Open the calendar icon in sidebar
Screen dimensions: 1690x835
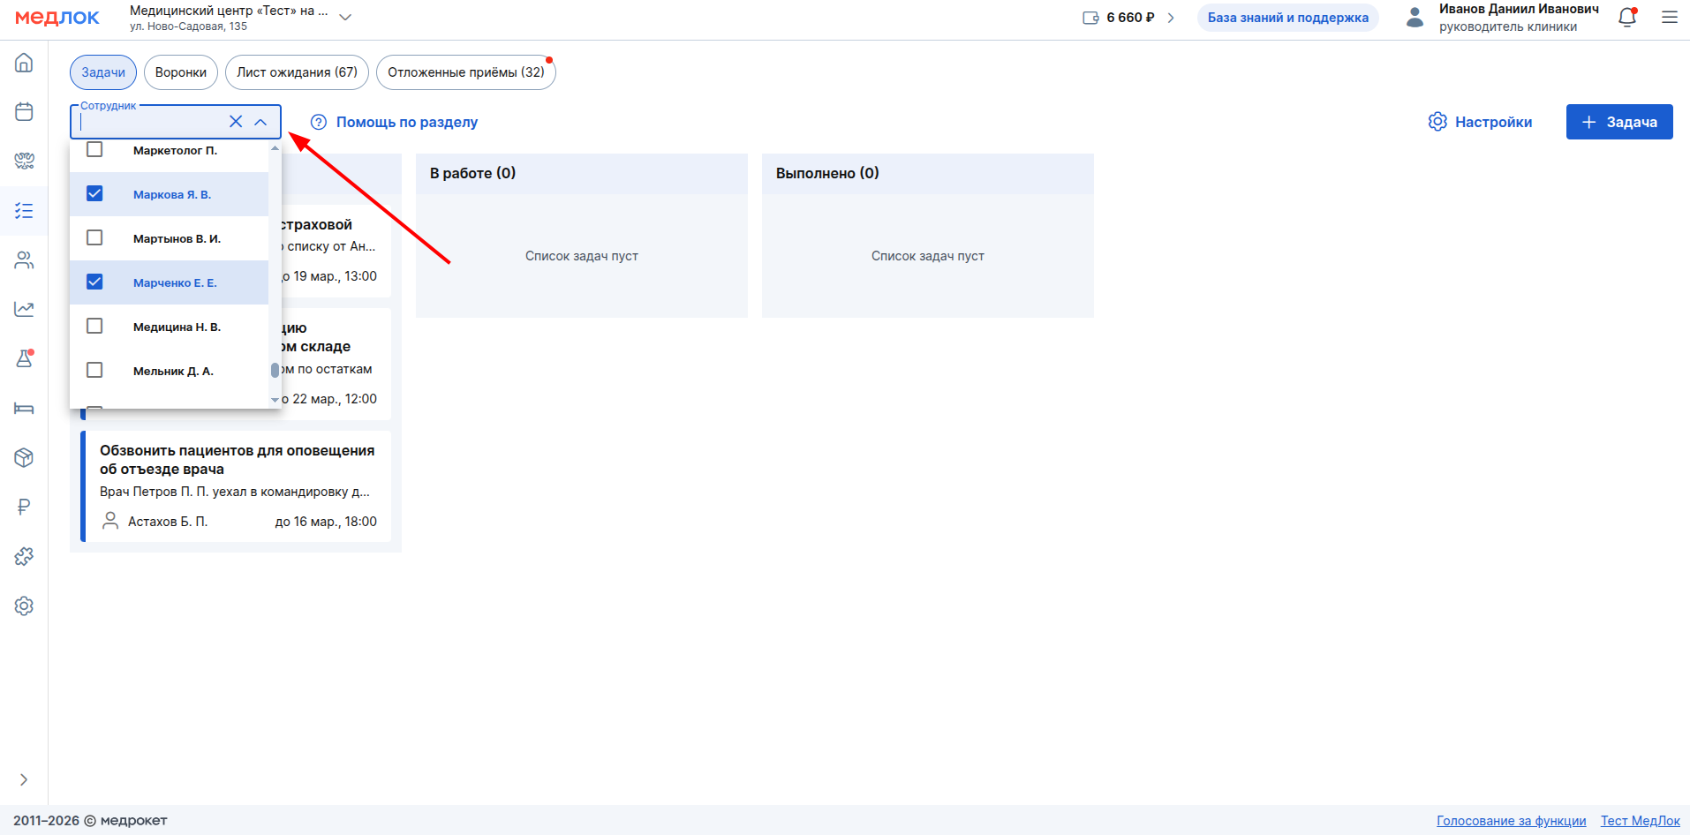click(24, 112)
